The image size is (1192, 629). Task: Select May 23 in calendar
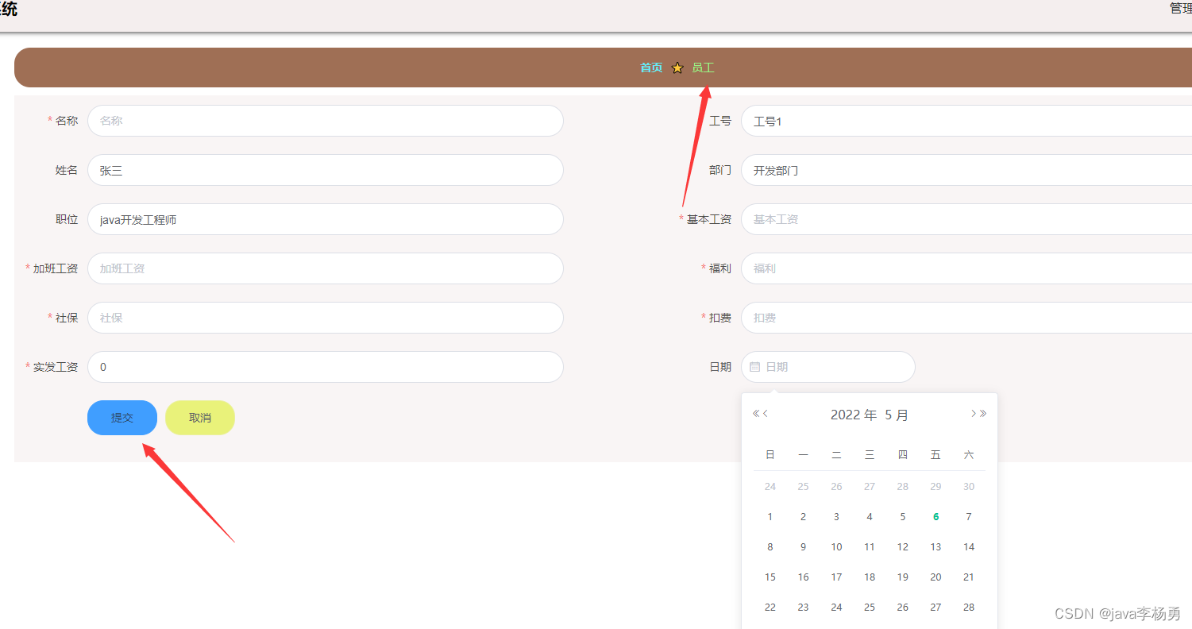[803, 608]
